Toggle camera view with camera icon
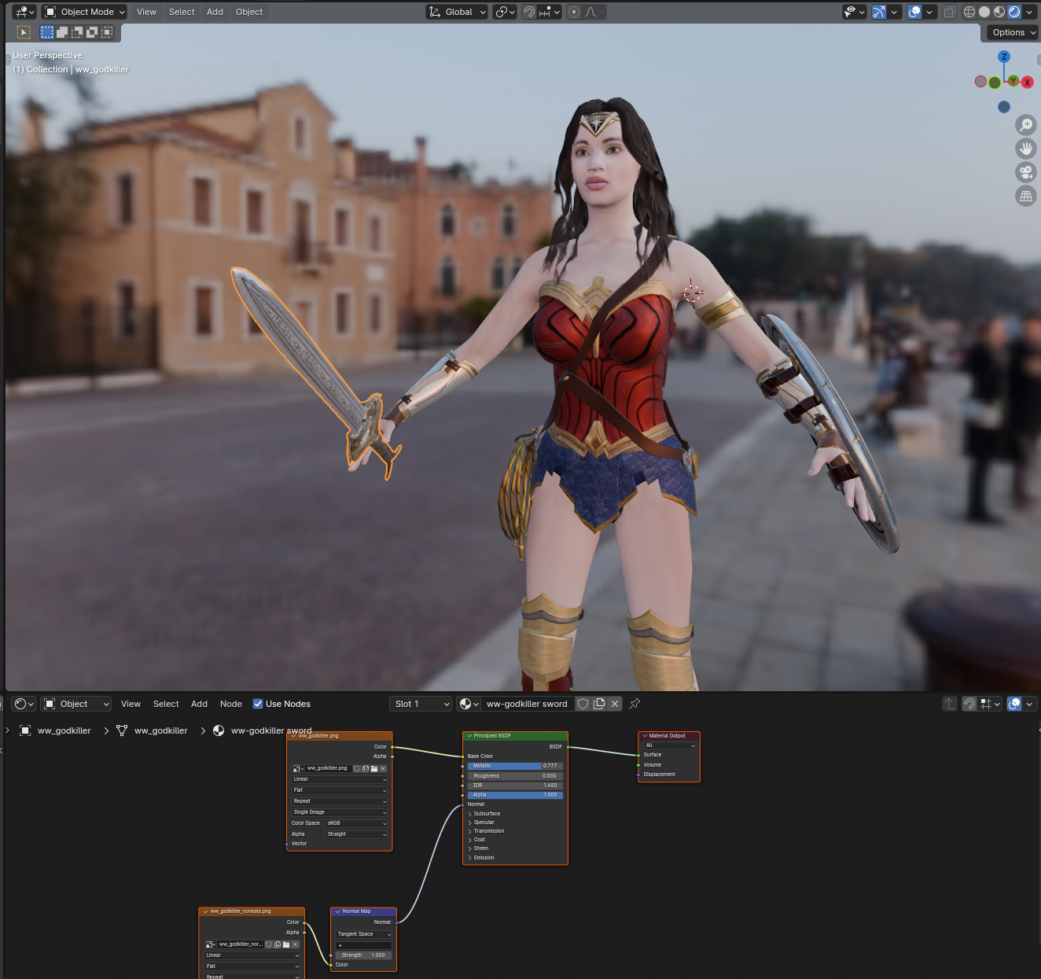 click(1025, 172)
